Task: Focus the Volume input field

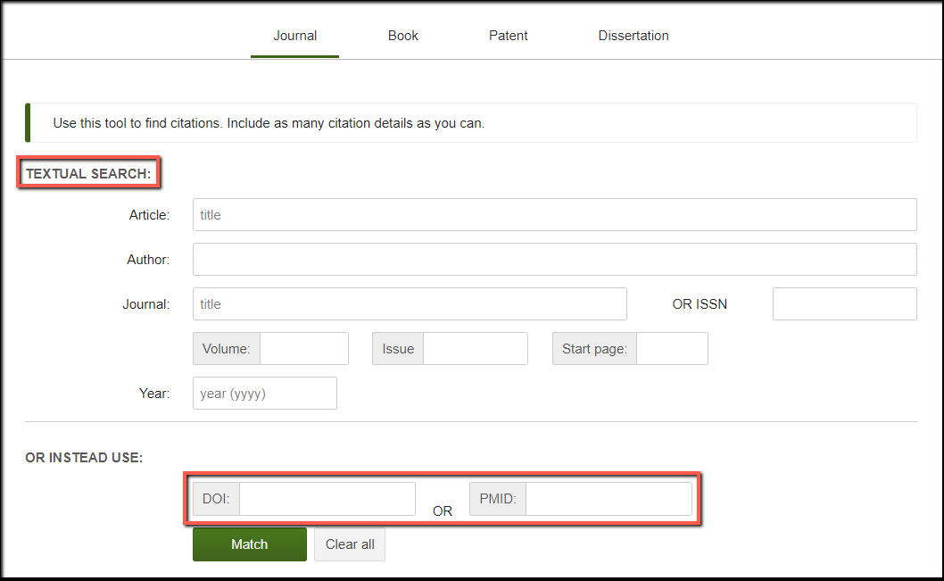Action: point(304,349)
